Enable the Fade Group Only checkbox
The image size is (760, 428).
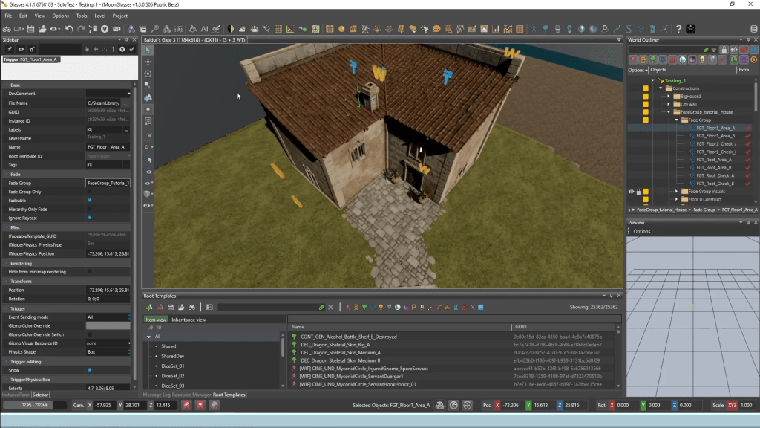[x=90, y=192]
